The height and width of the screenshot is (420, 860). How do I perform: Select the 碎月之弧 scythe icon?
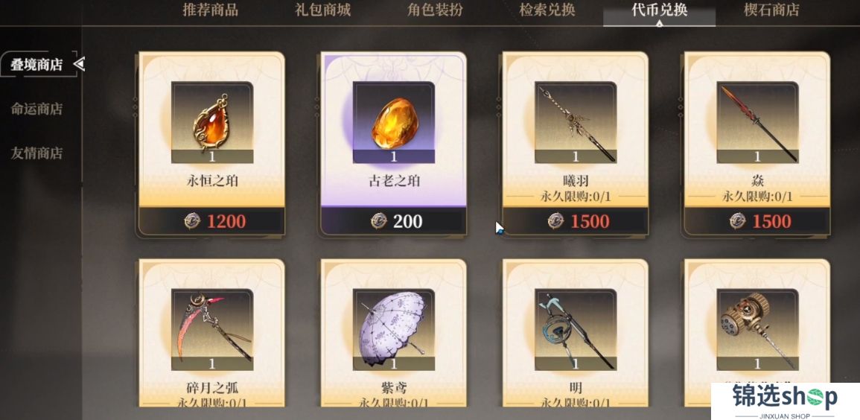pyautogui.click(x=211, y=329)
